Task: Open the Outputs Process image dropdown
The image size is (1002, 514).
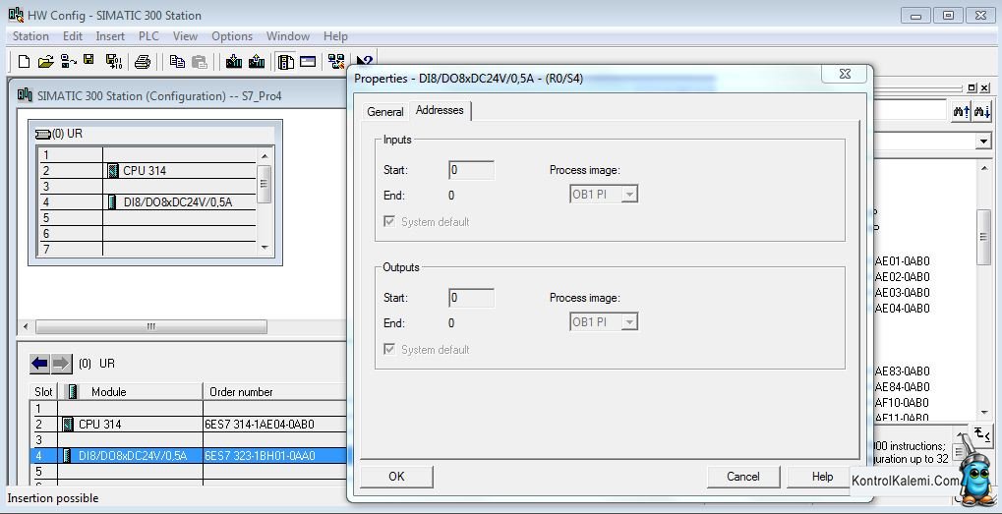Action: [x=629, y=322]
